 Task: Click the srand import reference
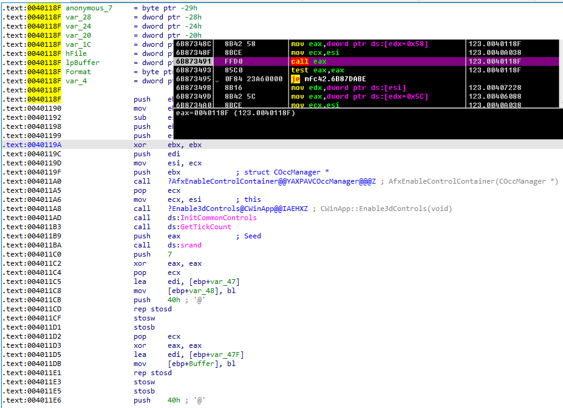[191, 245]
